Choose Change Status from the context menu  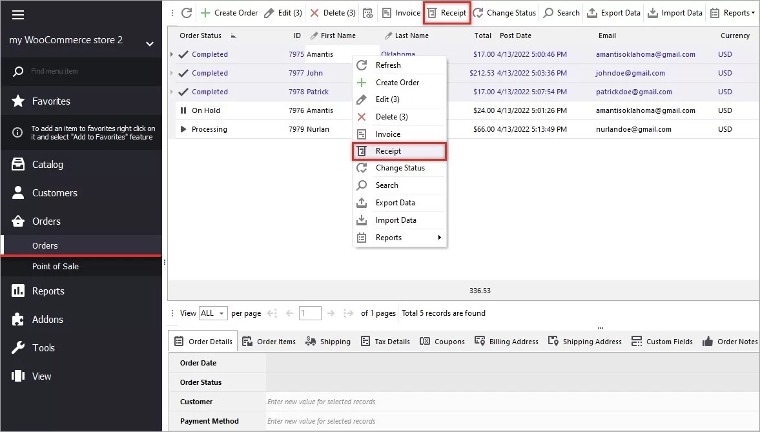tap(400, 168)
